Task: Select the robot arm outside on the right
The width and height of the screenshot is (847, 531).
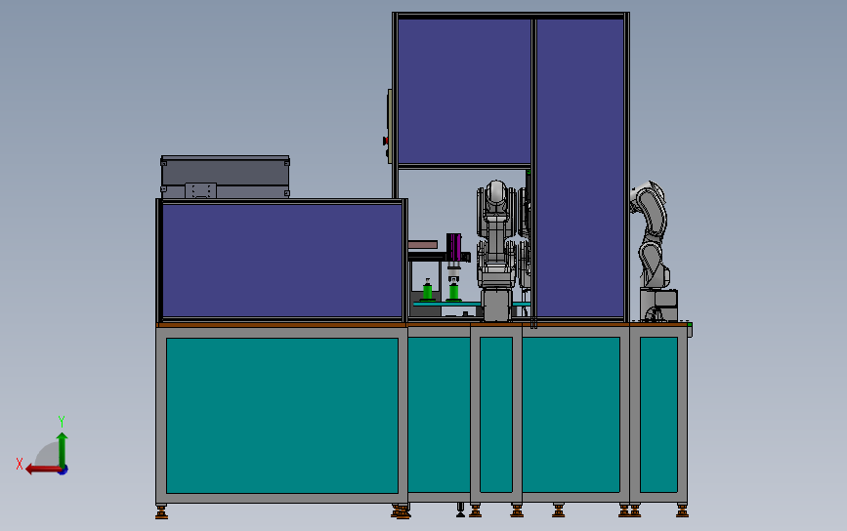Action: [x=655, y=251]
